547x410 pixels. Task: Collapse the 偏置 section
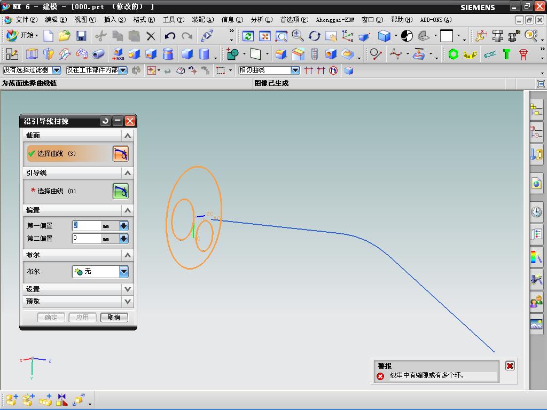click(128, 210)
